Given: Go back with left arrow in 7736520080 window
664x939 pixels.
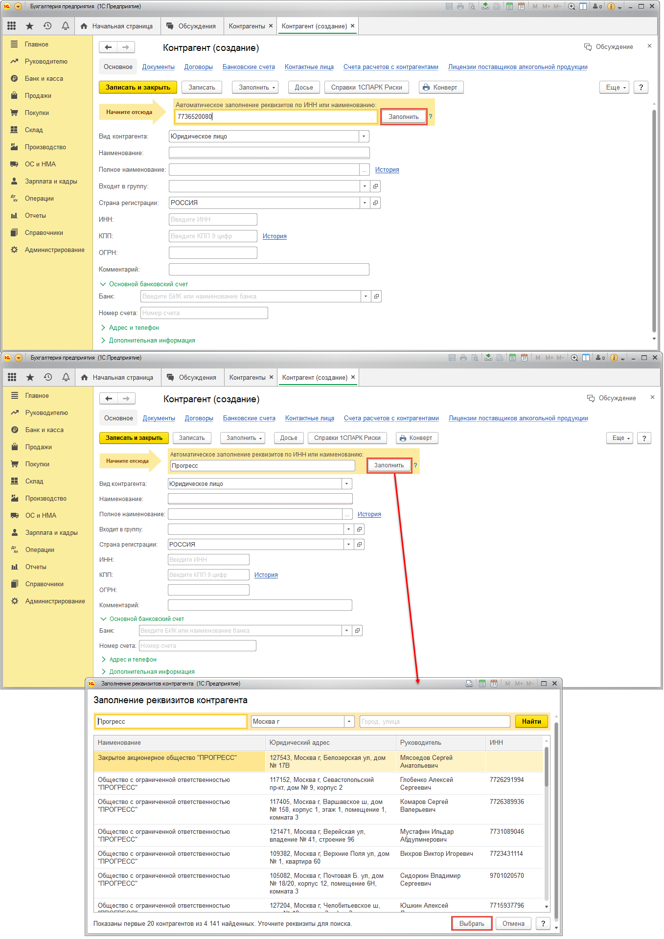Looking at the screenshot, I should (x=108, y=47).
